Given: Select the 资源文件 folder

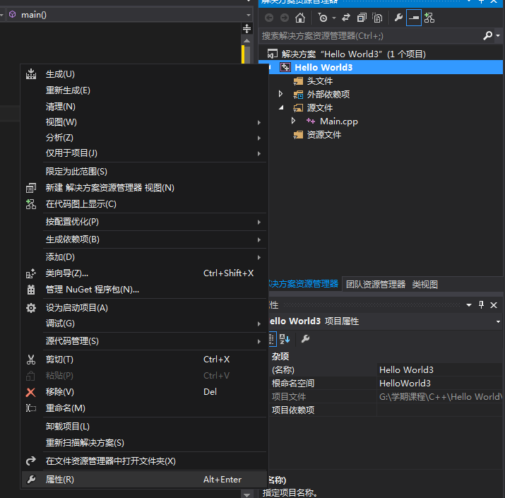Looking at the screenshot, I should [324, 135].
